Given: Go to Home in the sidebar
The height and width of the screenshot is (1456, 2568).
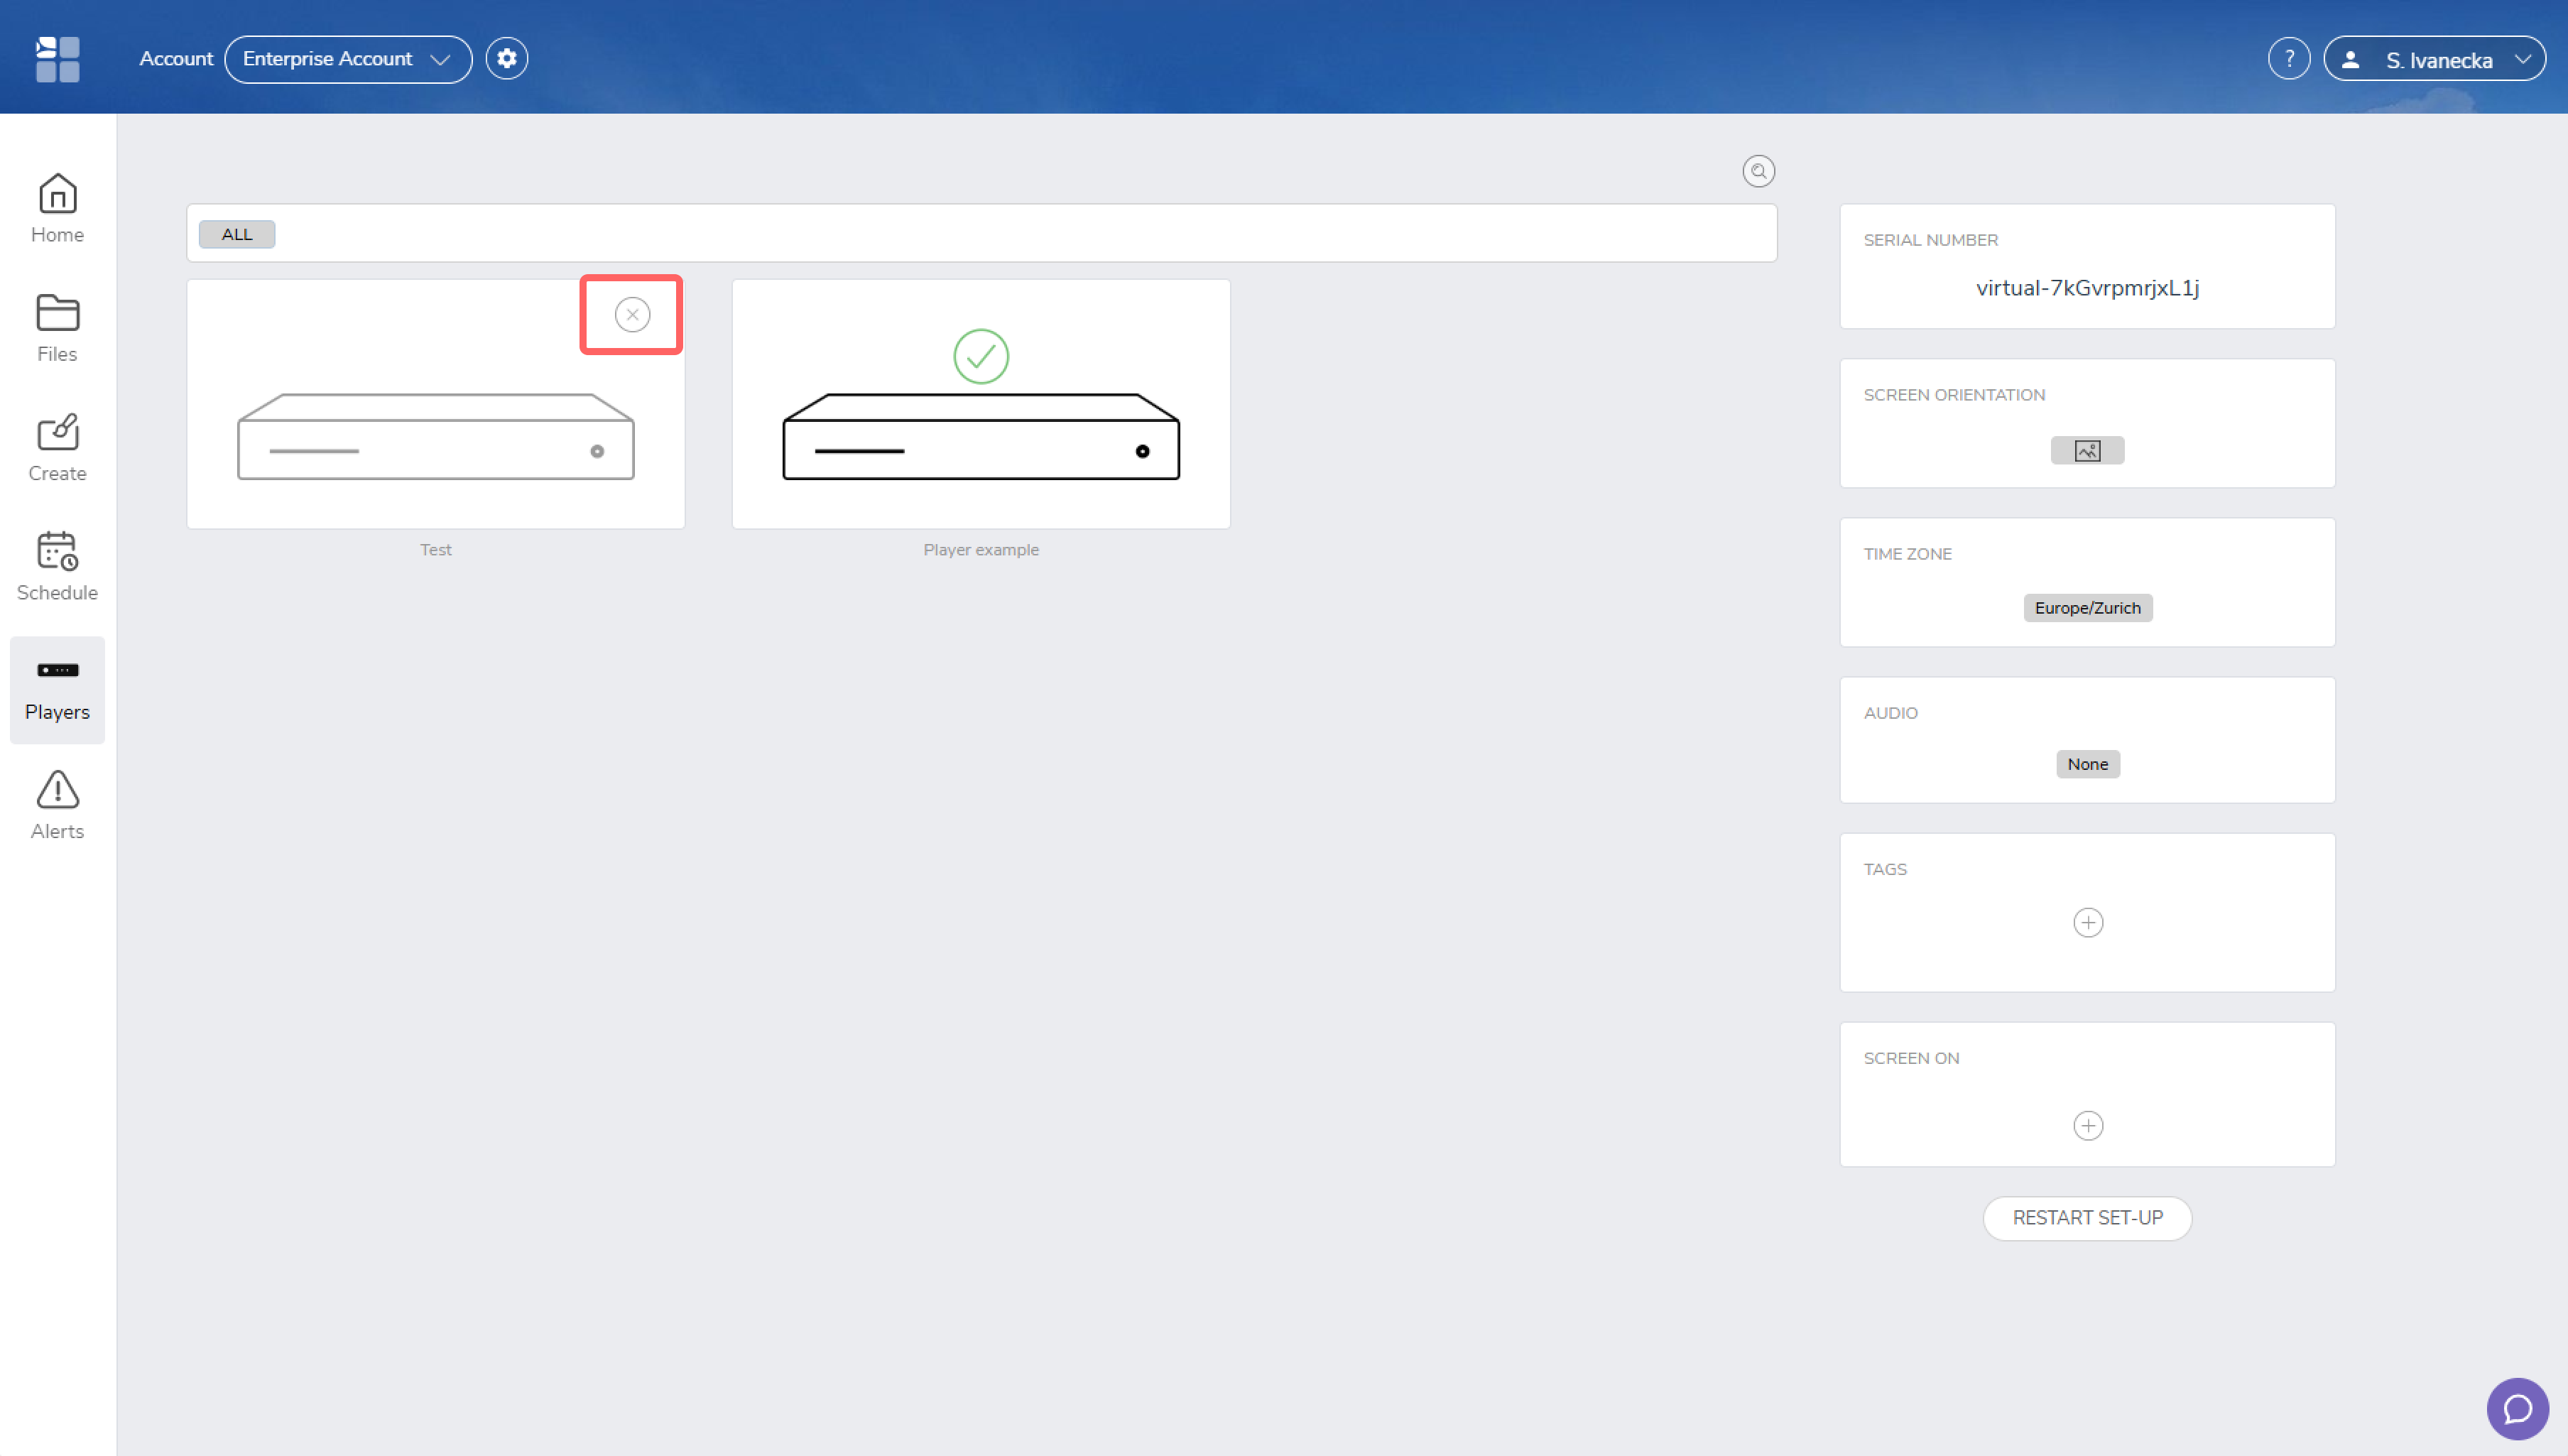Looking at the screenshot, I should click(x=57, y=208).
